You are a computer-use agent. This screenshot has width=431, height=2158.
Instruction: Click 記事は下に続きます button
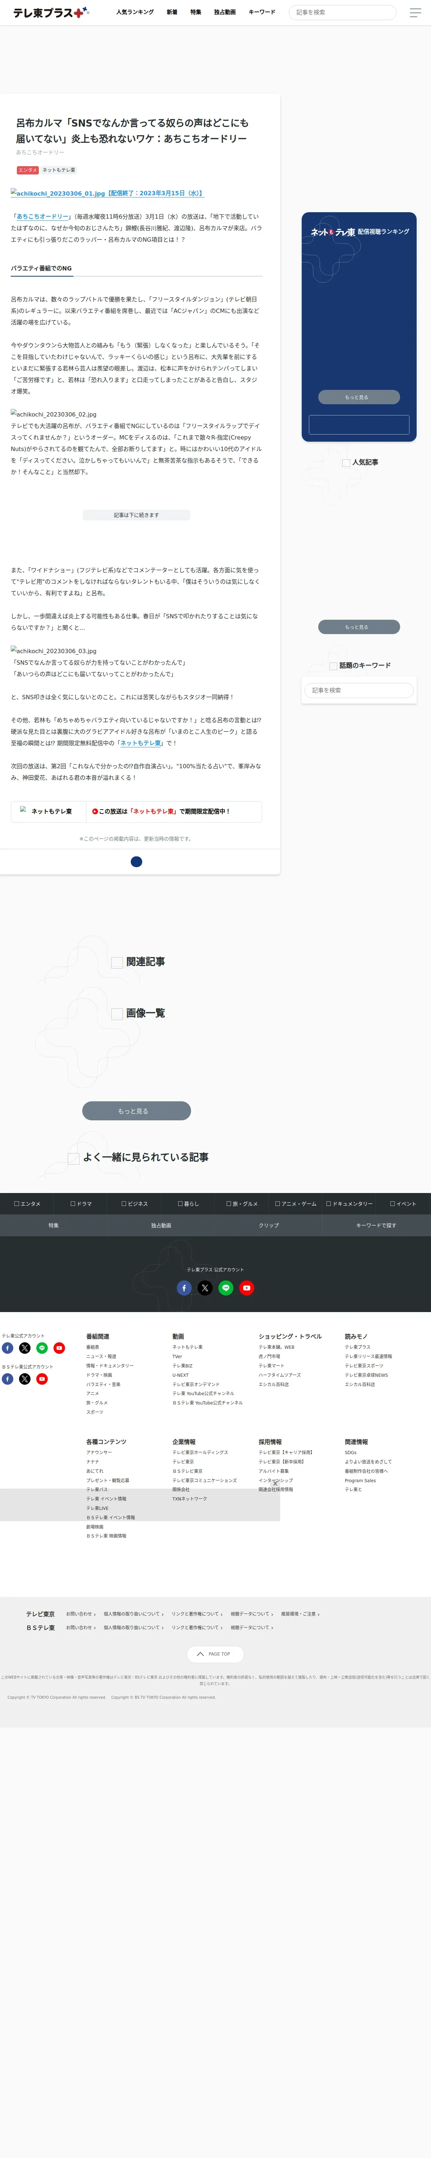(x=136, y=515)
